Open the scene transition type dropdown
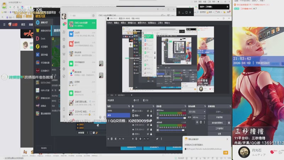The image size is (284, 160). coord(197,112)
